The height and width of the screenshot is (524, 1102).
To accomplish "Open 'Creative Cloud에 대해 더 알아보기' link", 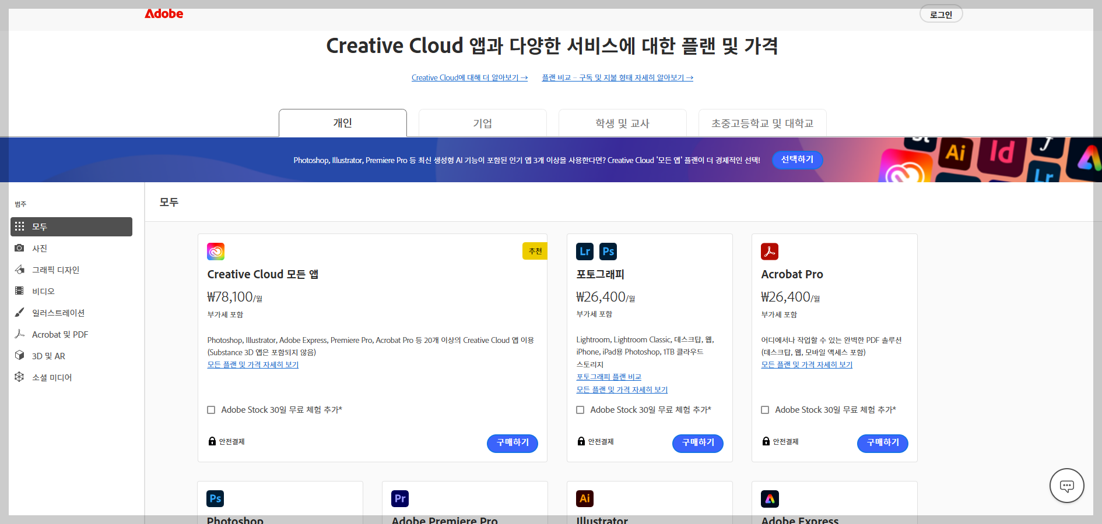I will pos(469,77).
